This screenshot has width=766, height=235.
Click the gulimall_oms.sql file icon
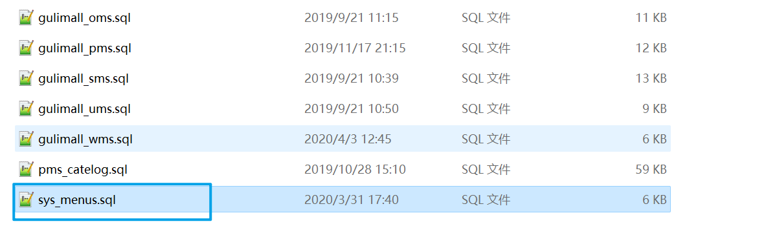pyautogui.click(x=27, y=18)
